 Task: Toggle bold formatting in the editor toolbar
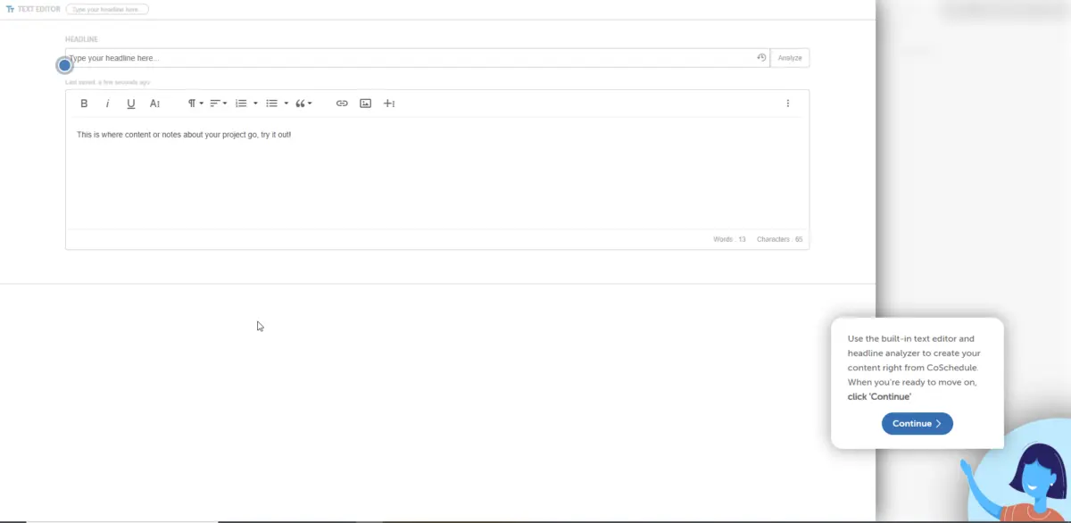point(84,104)
